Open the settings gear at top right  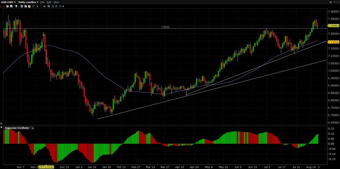click(330, 2)
